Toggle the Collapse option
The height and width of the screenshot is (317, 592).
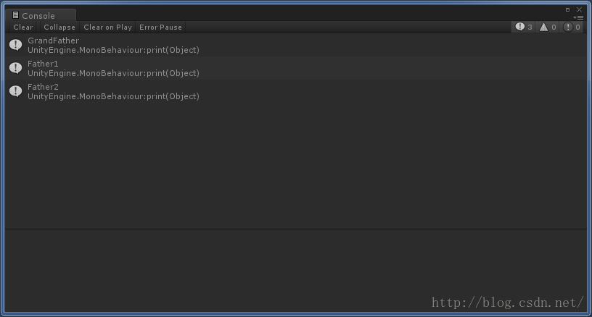pyautogui.click(x=59, y=27)
